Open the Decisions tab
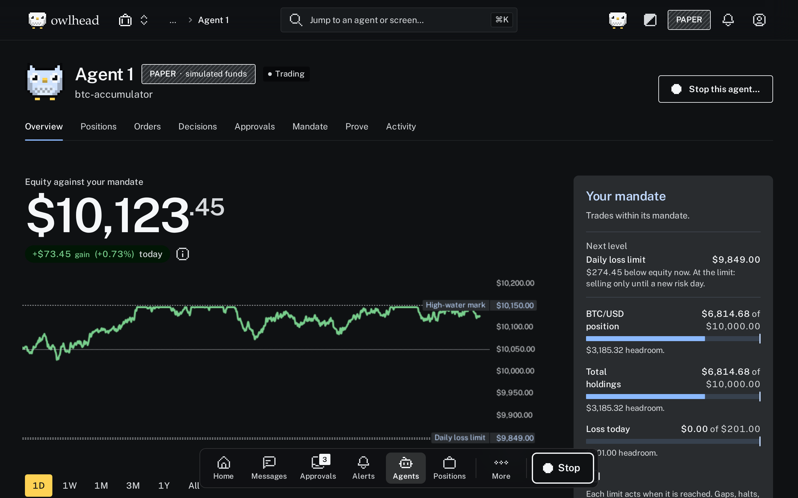This screenshot has height=498, width=798. (198, 126)
